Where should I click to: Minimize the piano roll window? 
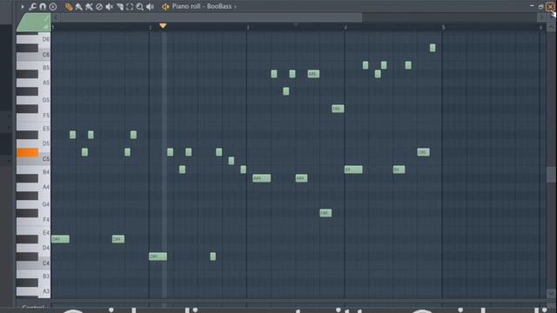point(532,6)
